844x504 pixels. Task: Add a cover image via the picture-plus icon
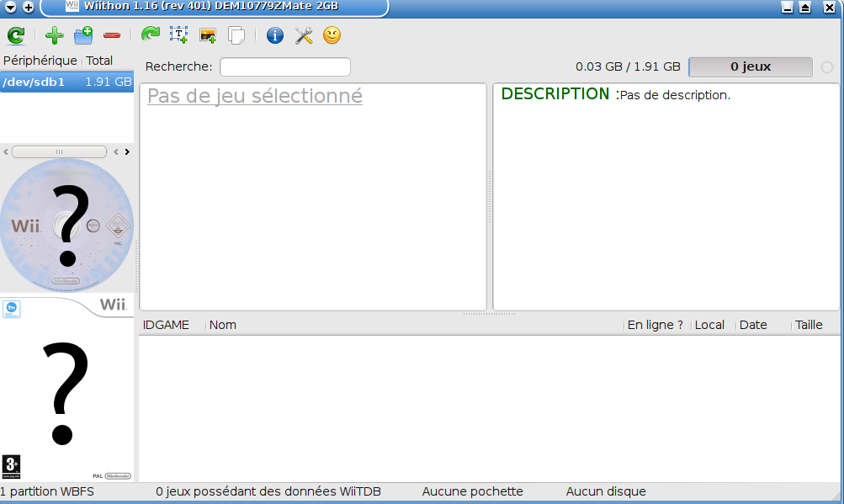(x=208, y=35)
